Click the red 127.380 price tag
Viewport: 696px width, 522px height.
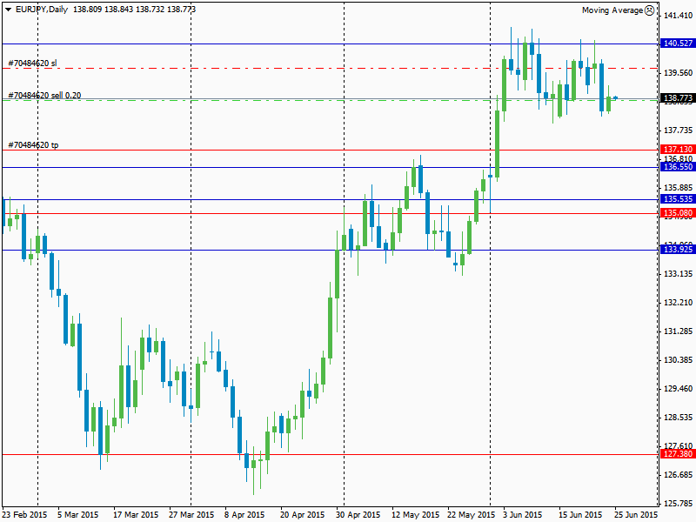(x=678, y=453)
